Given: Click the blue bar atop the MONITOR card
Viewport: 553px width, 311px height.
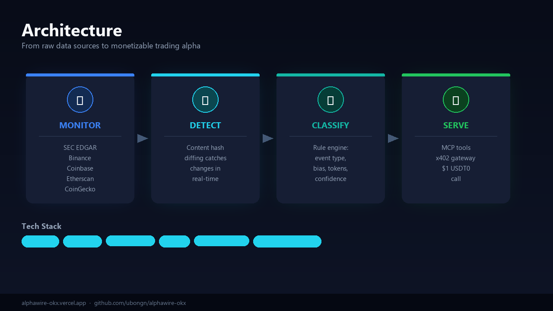Looking at the screenshot, I should 80,75.
